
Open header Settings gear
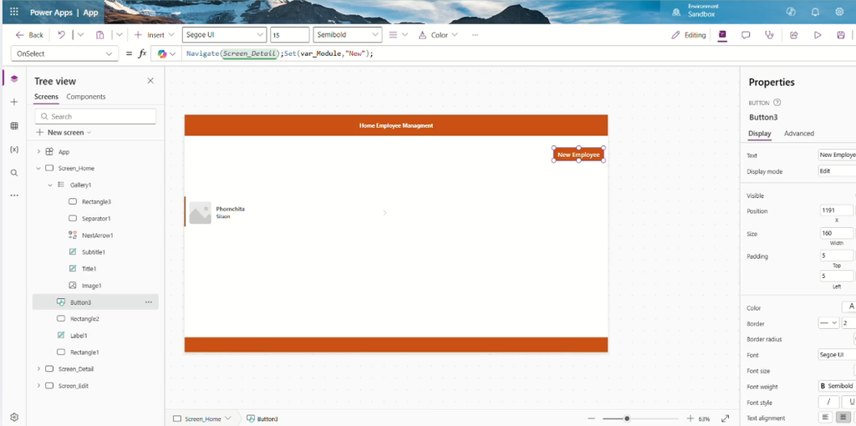coord(839,12)
